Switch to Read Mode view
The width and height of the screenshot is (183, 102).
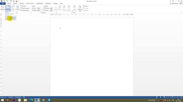click(x=157, y=97)
